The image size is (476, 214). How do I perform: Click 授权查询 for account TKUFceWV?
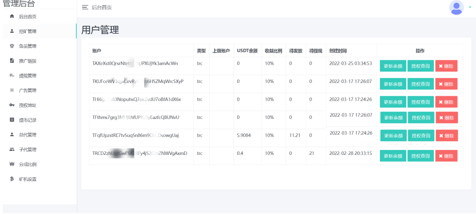(421, 84)
